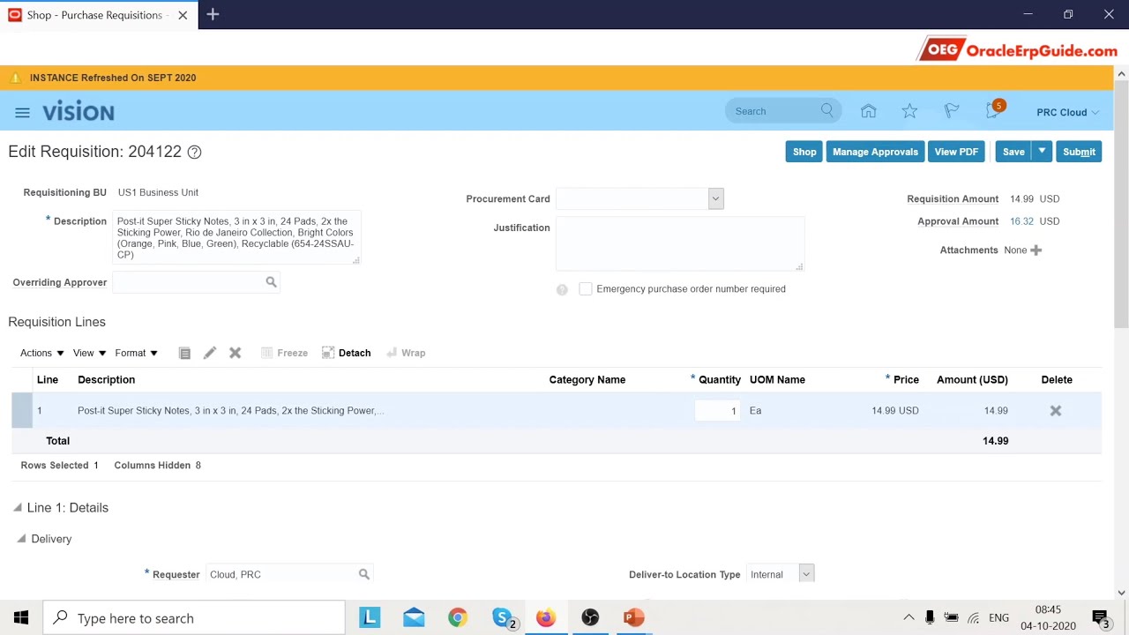1129x635 pixels.
Task: Click Detach in table toolbar
Action: pyautogui.click(x=346, y=353)
